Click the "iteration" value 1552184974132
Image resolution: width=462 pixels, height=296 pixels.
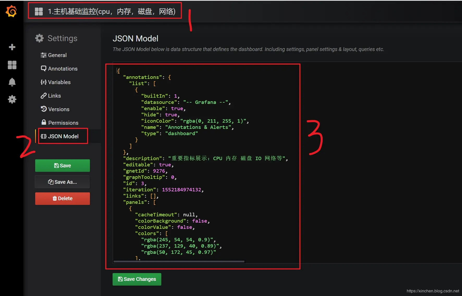pos(182,190)
